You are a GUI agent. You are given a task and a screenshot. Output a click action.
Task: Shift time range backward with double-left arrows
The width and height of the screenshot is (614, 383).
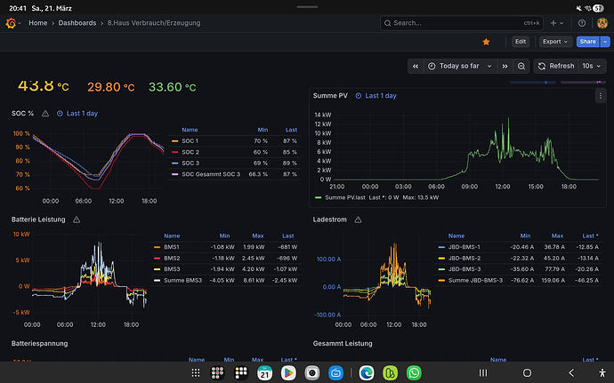click(x=416, y=66)
